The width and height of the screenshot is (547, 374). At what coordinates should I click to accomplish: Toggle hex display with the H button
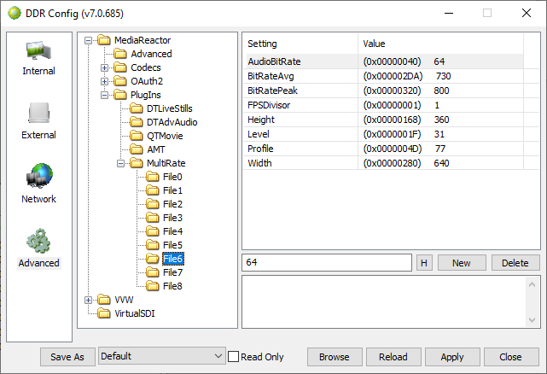(x=424, y=263)
